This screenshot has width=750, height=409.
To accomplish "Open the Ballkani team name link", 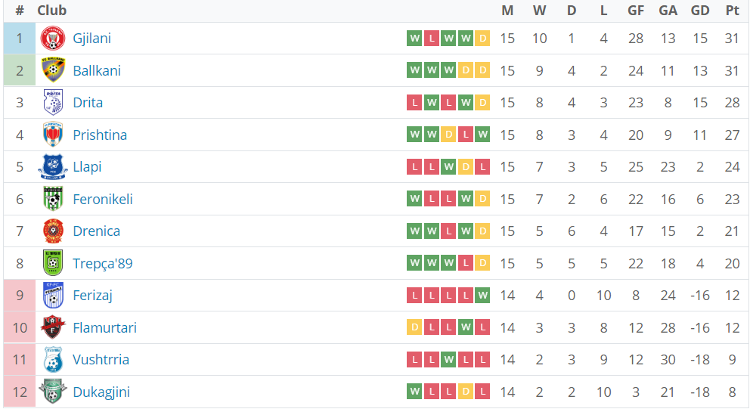I will 97,70.
